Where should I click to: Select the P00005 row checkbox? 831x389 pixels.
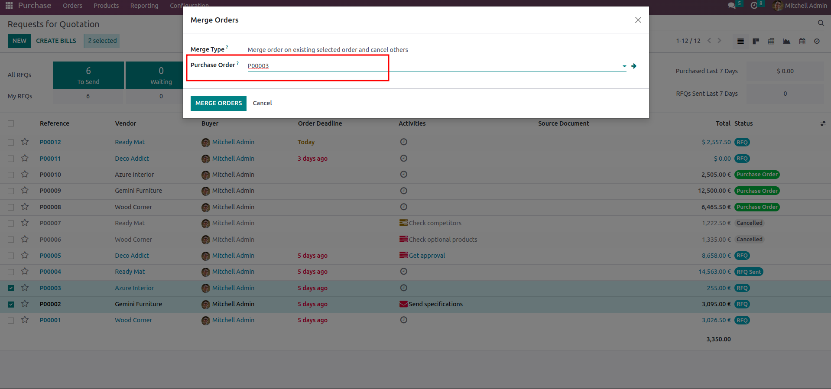pyautogui.click(x=11, y=256)
